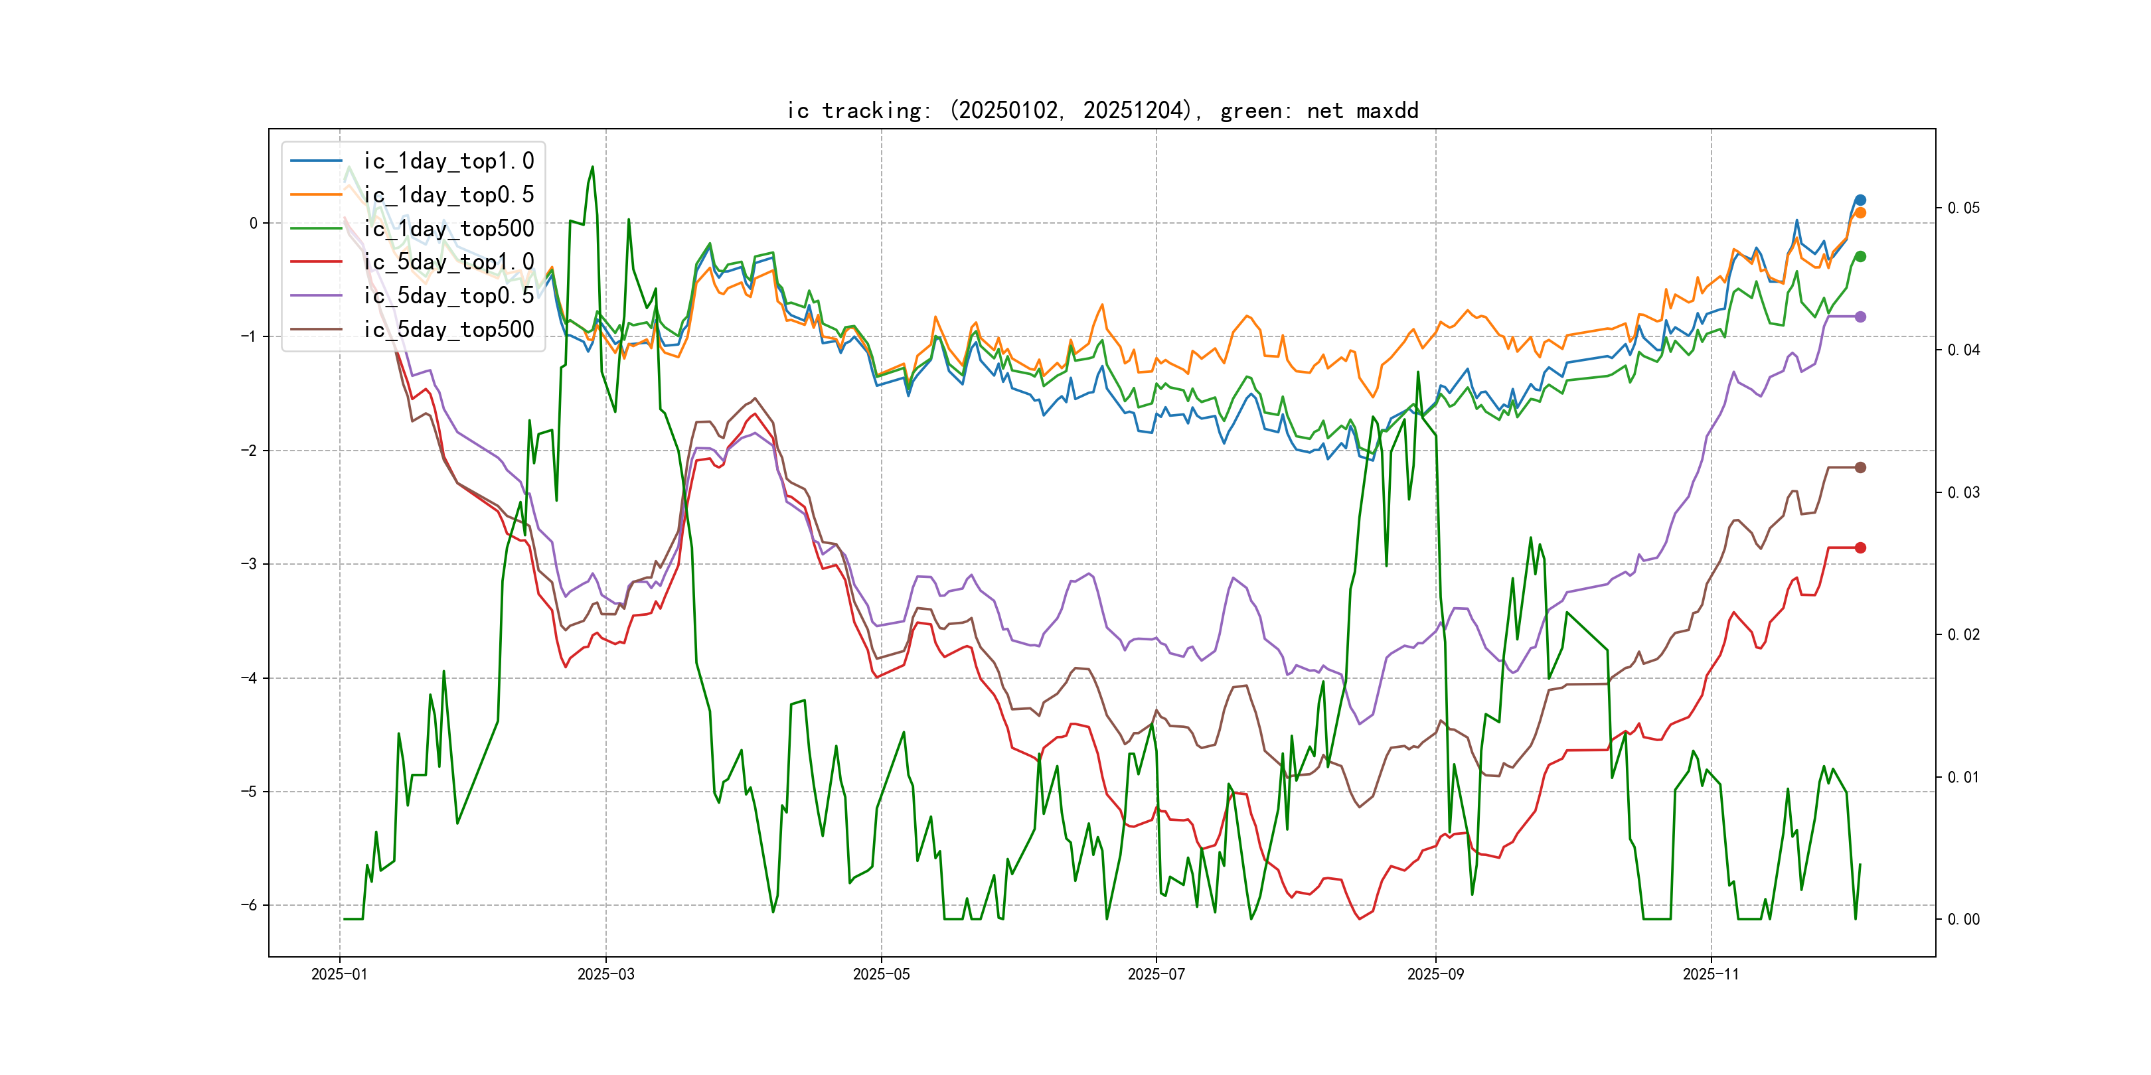Click the 2025-11 x-axis tick label
Image resolution: width=2151 pixels, height=1075 pixels.
click(x=1710, y=974)
